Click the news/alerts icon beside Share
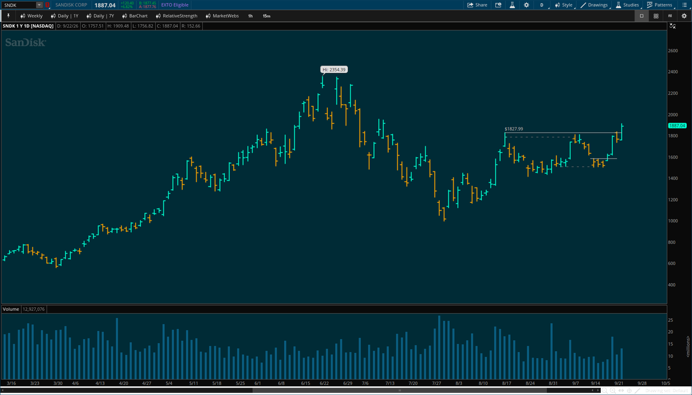Viewport: 692px width, 395px height. pyautogui.click(x=498, y=5)
